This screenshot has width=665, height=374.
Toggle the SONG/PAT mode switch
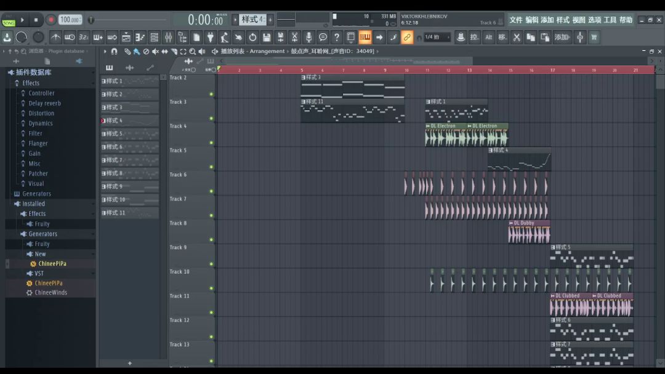pos(9,20)
